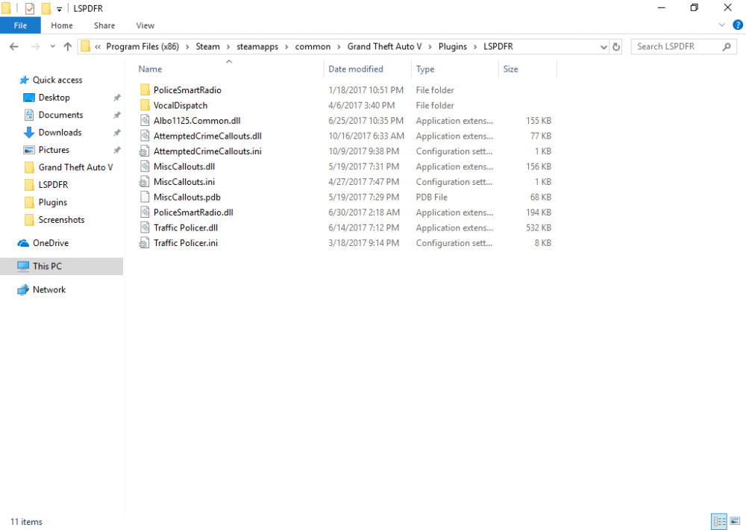Select Screenshots in the navigation pane

click(x=61, y=220)
